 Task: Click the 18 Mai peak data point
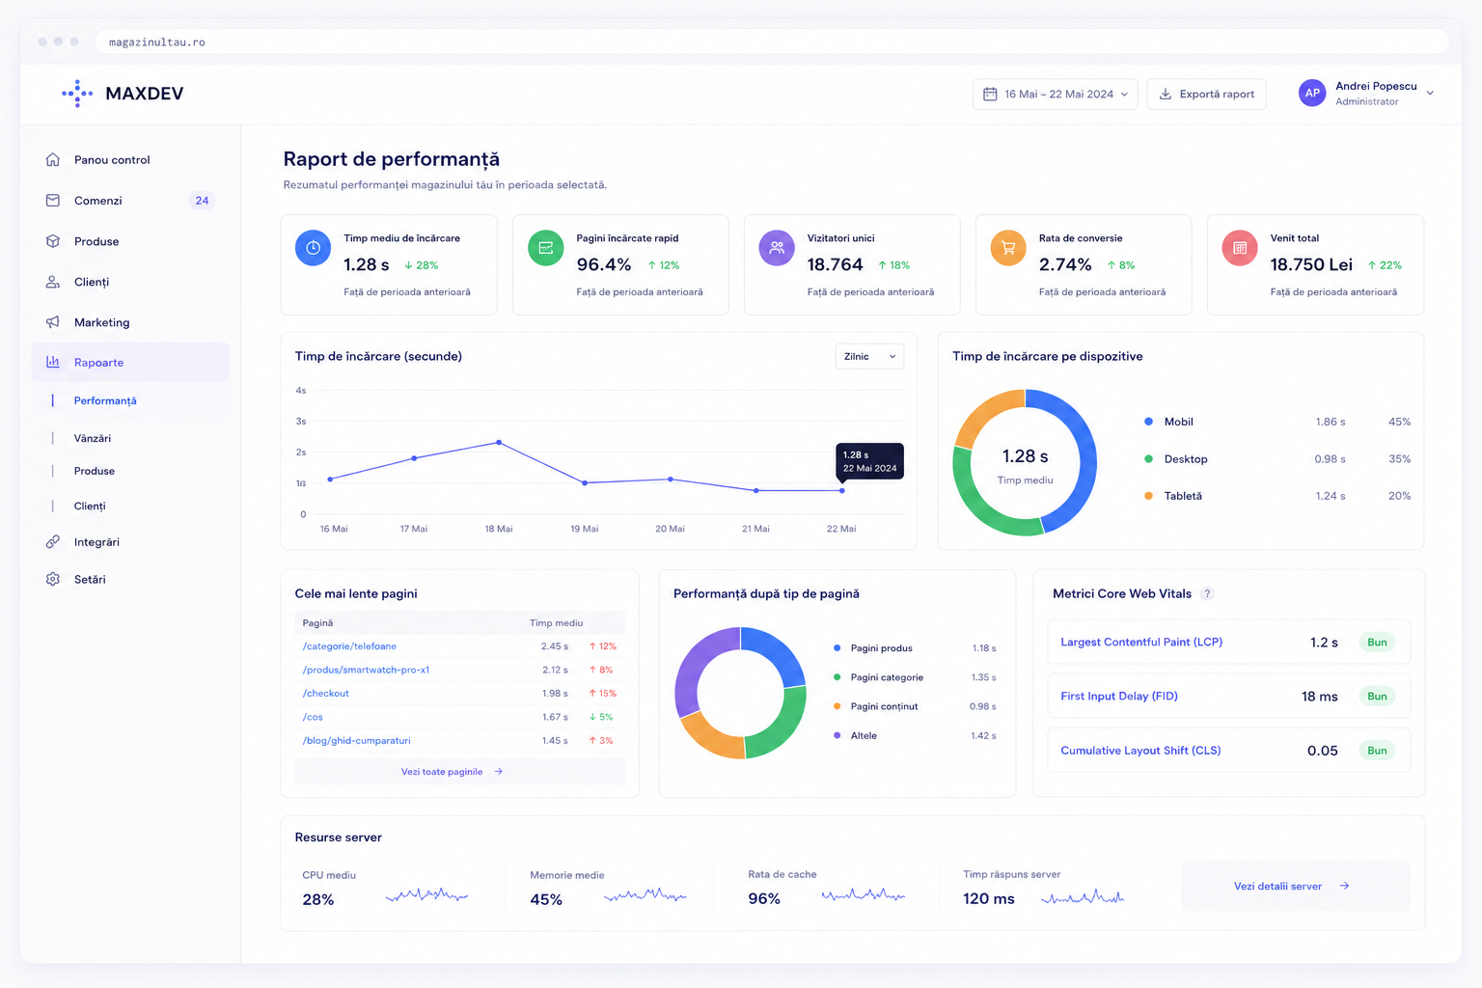coord(499,442)
